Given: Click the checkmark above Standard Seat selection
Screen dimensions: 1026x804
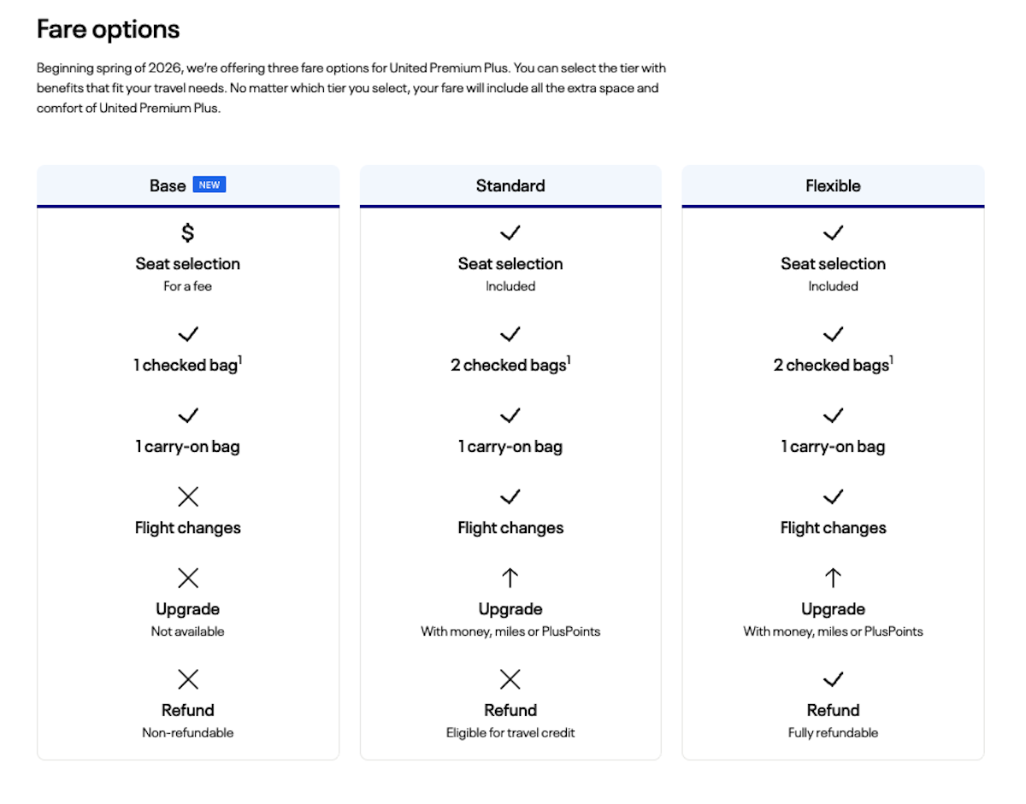Looking at the screenshot, I should 510,232.
